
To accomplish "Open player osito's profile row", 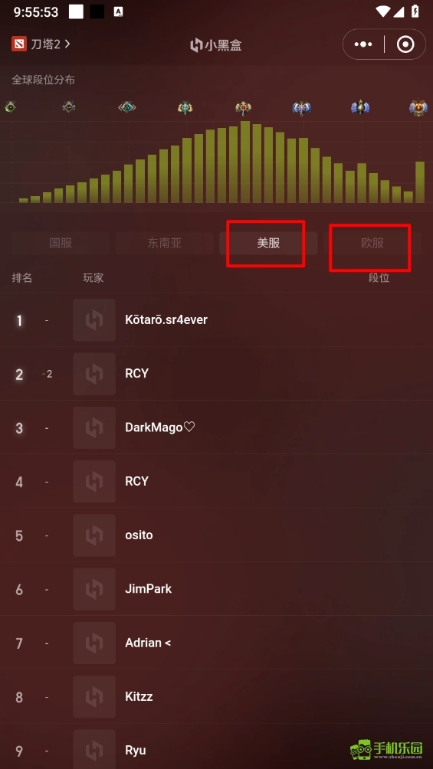I will [216, 535].
